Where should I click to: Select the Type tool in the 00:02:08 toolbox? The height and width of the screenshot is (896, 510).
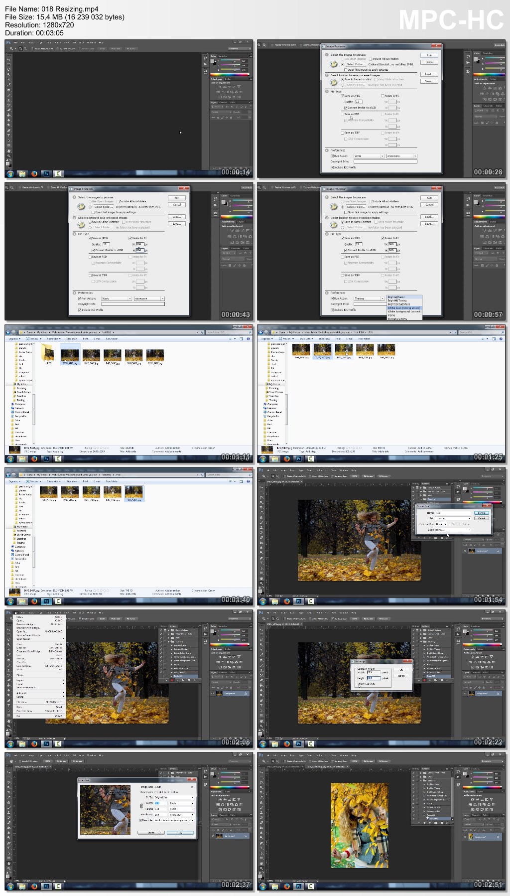pyautogui.click(x=8, y=705)
